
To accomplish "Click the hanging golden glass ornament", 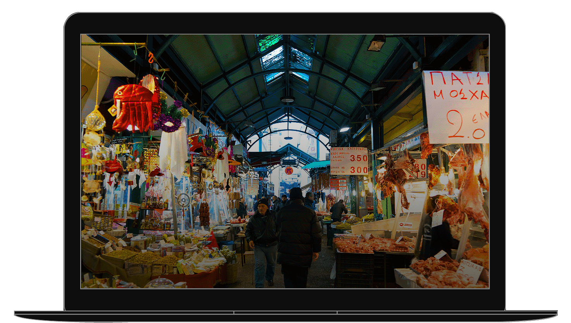I will pyautogui.click(x=95, y=120).
